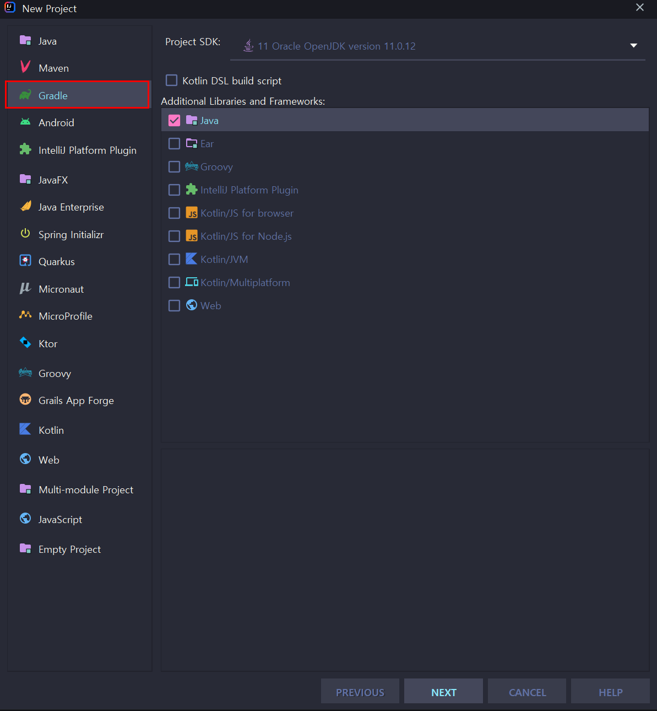The width and height of the screenshot is (657, 711).
Task: Click the CANCEL button
Action: 527,691
